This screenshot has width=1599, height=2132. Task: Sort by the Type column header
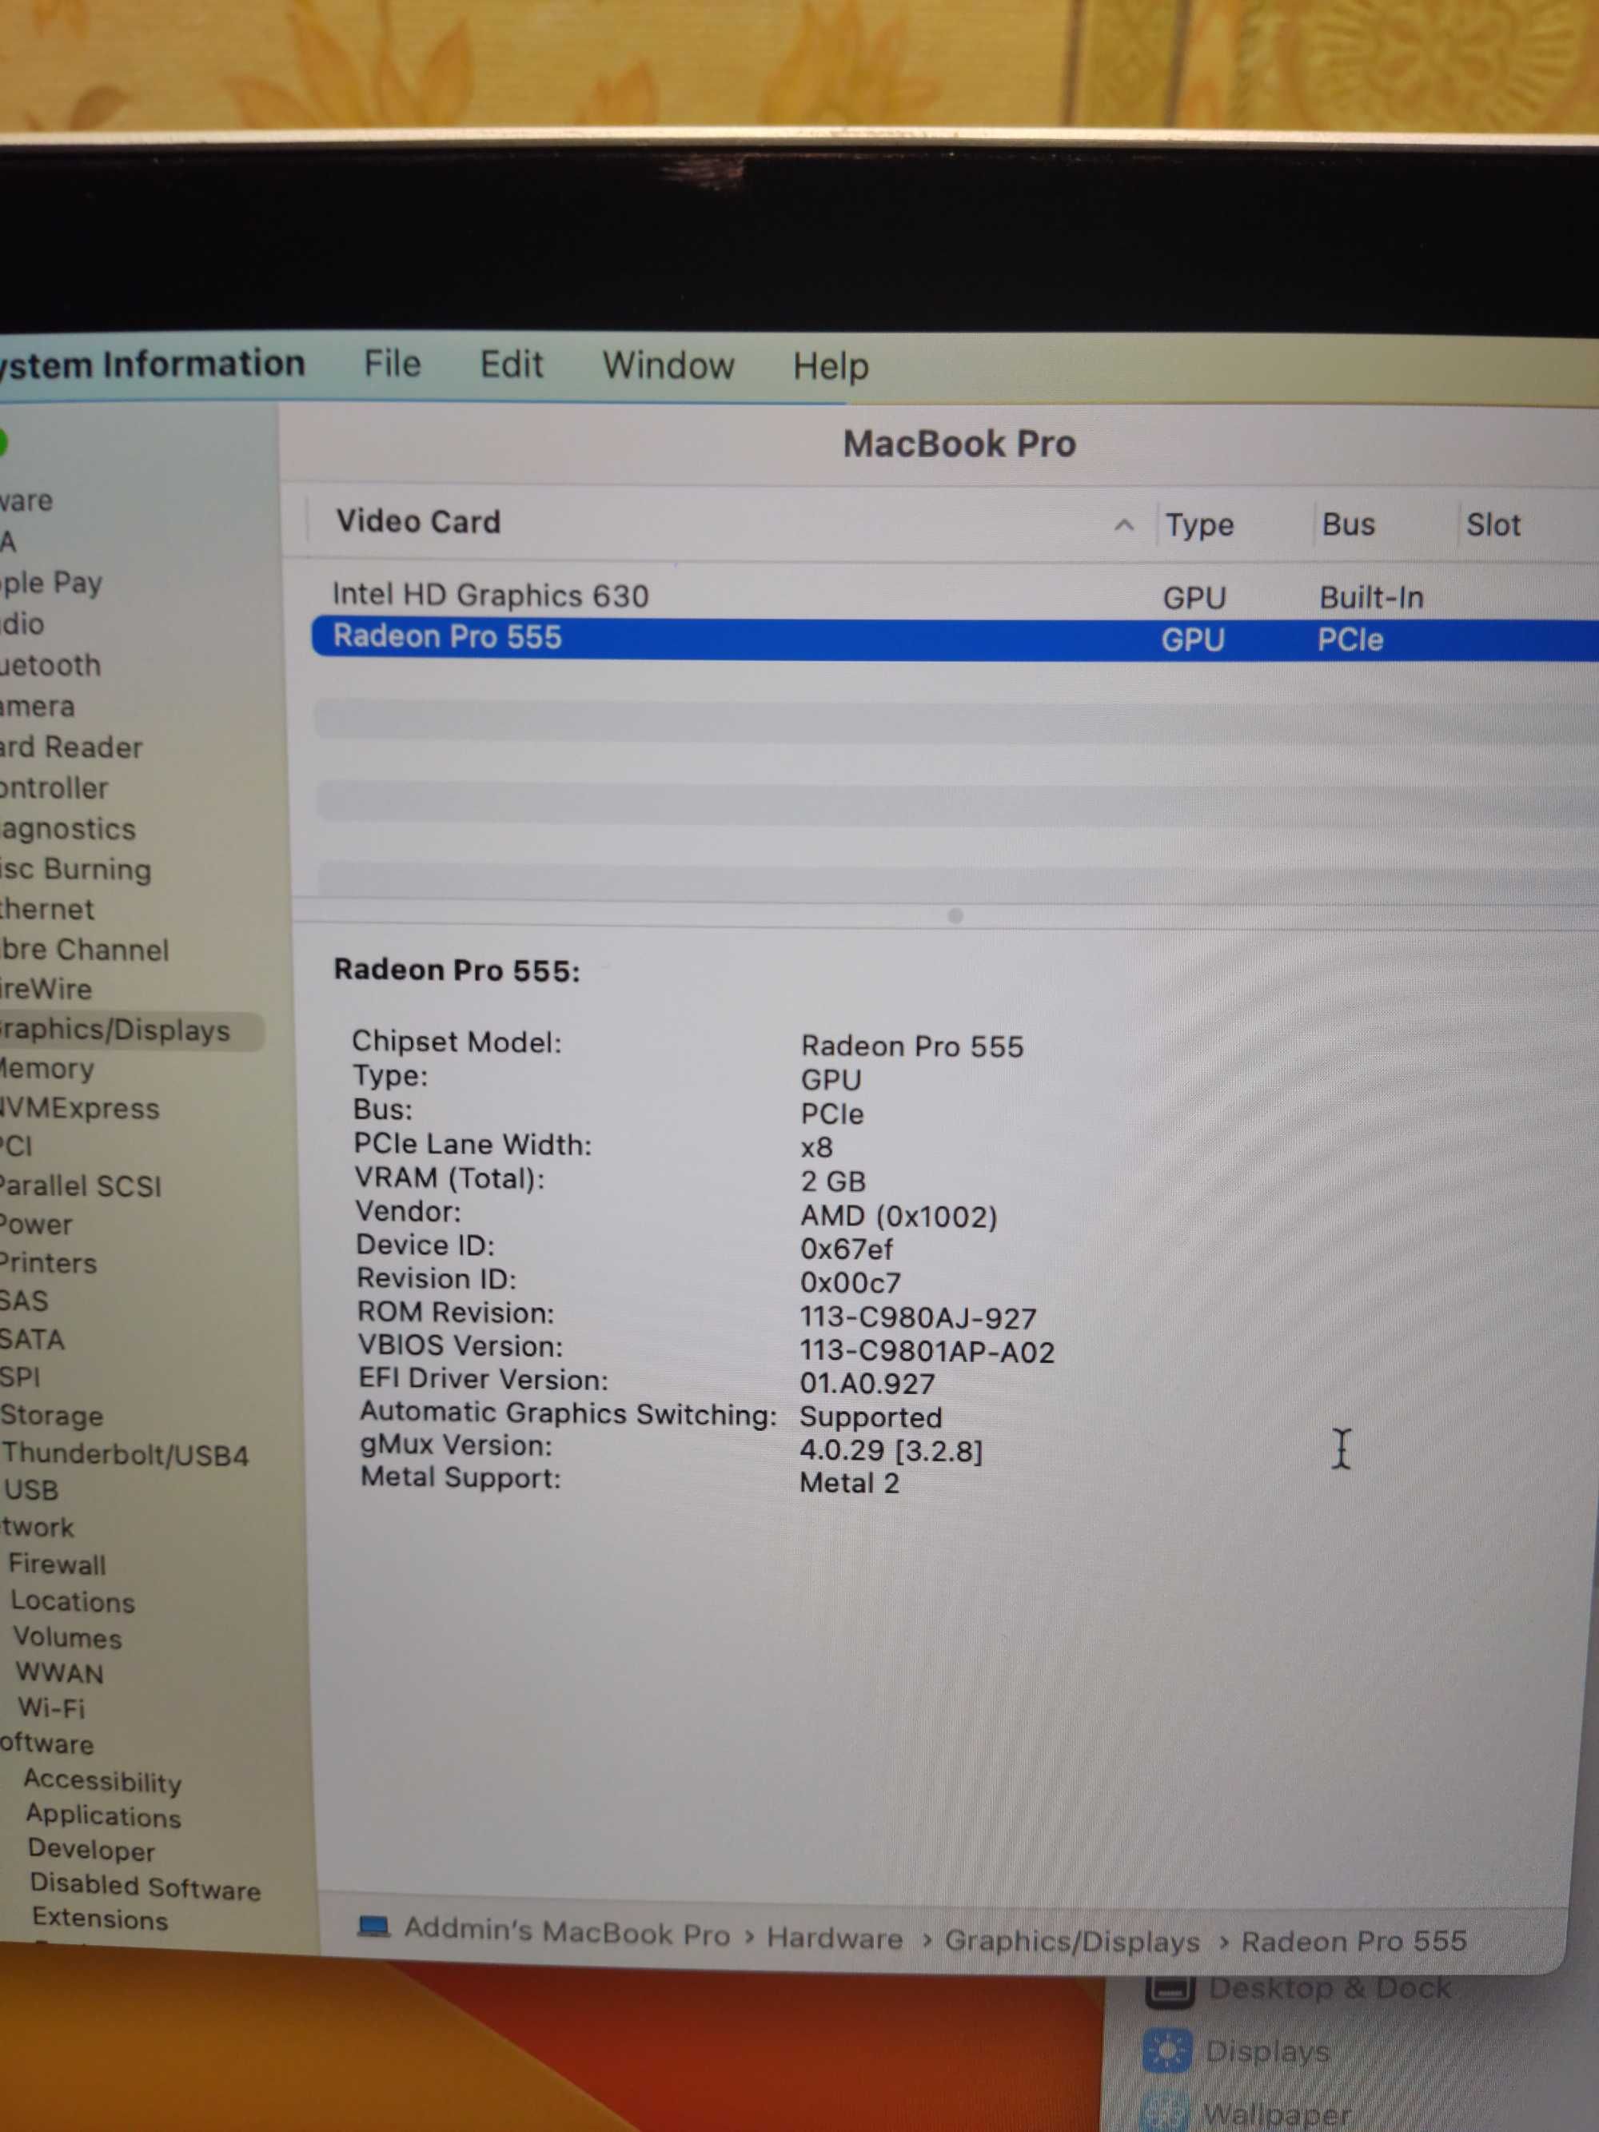pyautogui.click(x=1199, y=524)
